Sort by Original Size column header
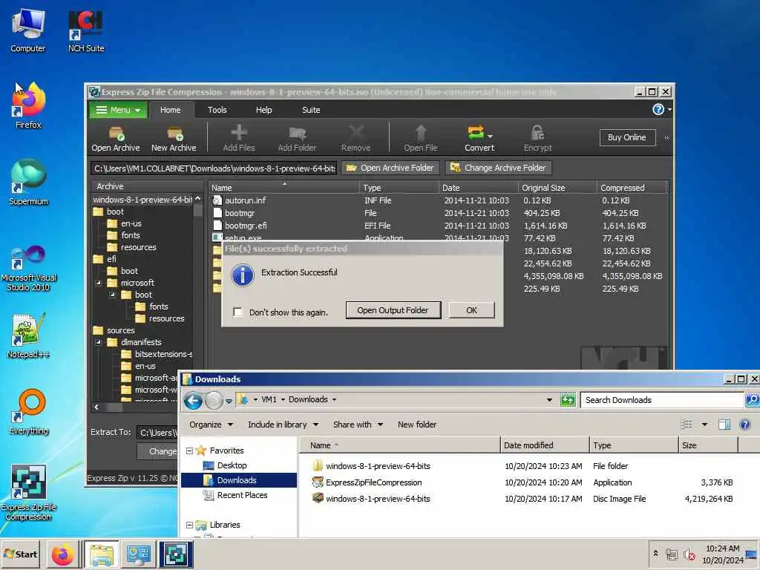Screen dimensions: 760x570 [x=557, y=188]
